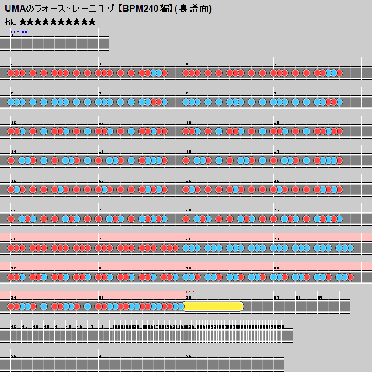Click the first red note in measure 14
The height and width of the screenshot is (372, 372).
(11, 160)
